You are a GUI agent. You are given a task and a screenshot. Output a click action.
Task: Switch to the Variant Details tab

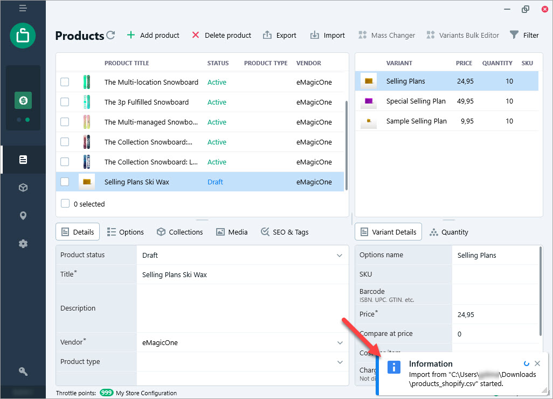point(388,232)
